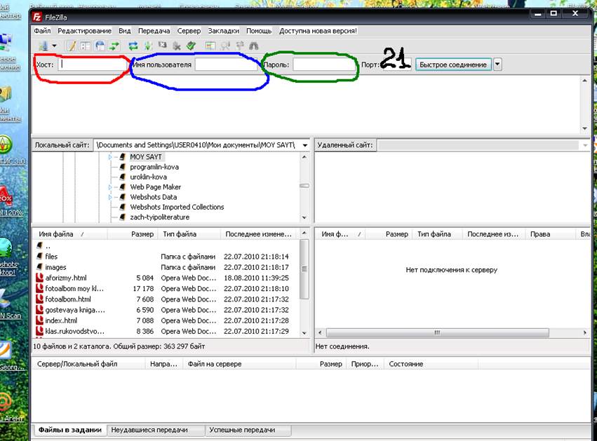The width and height of the screenshot is (597, 441).
Task: Click the local file list scrollbar thumb
Action: (304, 269)
